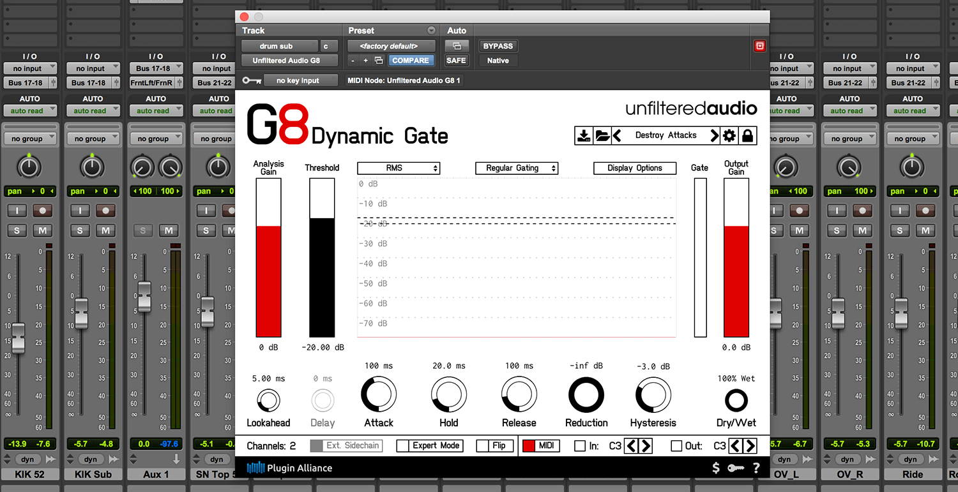The height and width of the screenshot is (492, 958).
Task: Click the padlock lock icon
Action: point(747,135)
